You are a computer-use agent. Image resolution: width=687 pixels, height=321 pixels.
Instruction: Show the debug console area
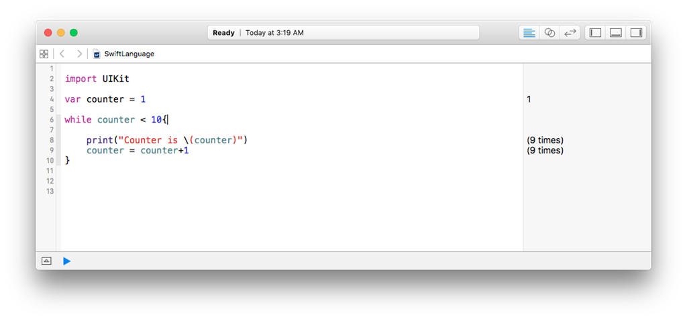pos(46,261)
